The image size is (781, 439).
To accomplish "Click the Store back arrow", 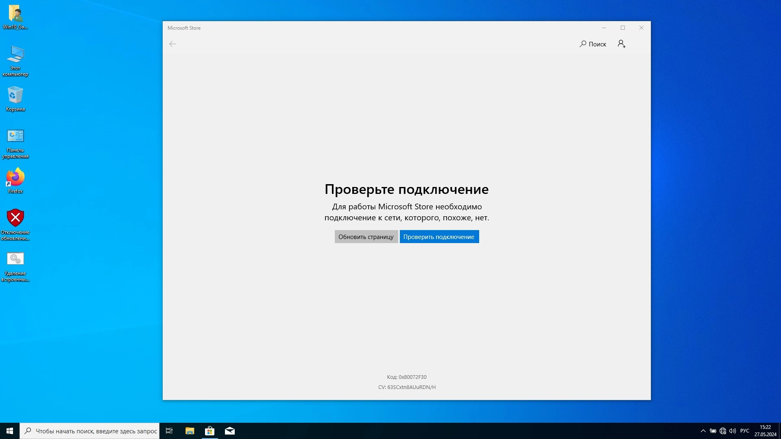I will coord(172,44).
